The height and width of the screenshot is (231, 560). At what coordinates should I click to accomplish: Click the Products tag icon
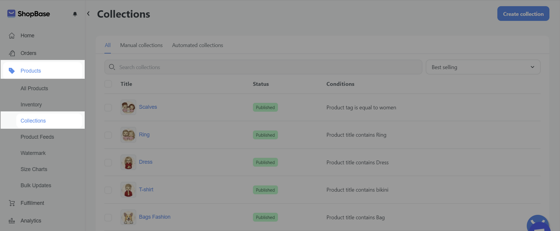(12, 71)
